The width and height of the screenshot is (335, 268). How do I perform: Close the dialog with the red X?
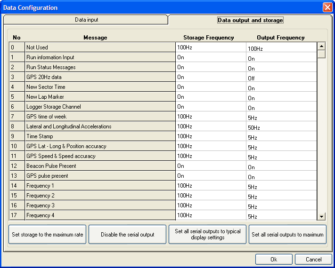point(327,8)
